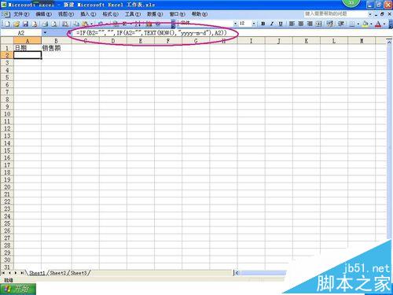
Task: Open the 插入 (Insert) menu
Action: click(88, 14)
